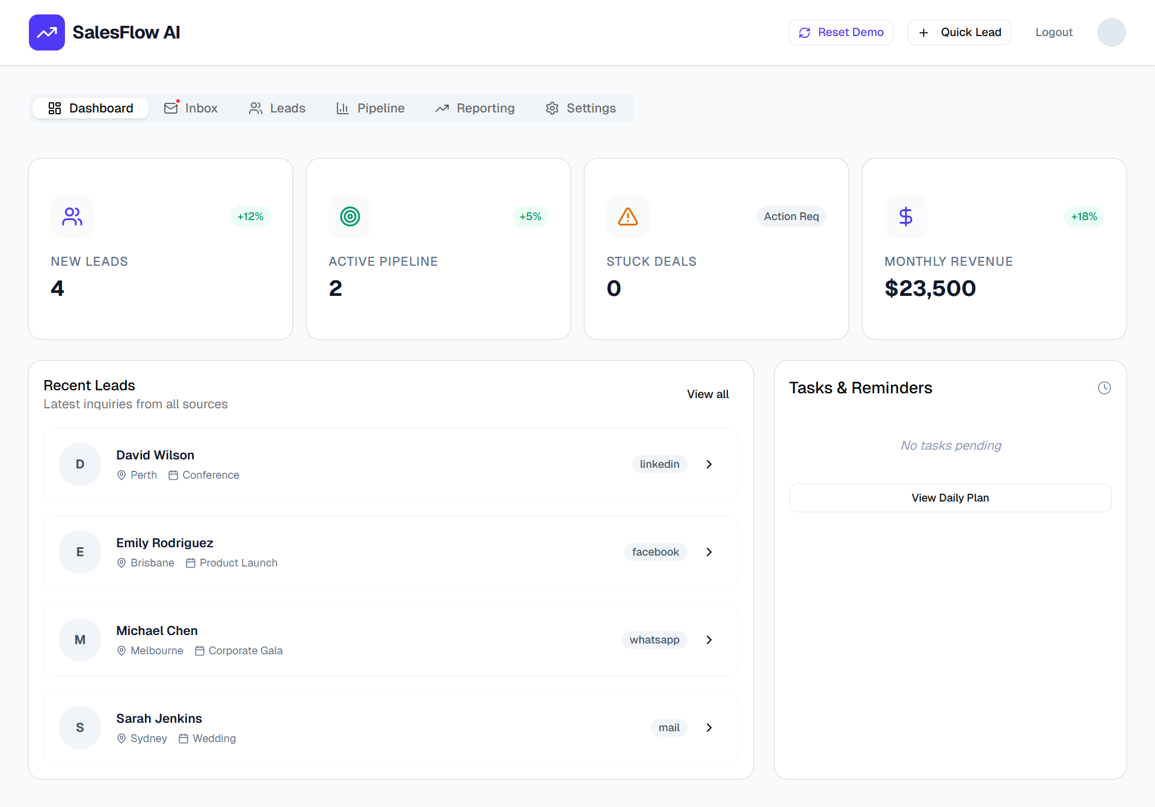Expand Michael Chen's lead chevron
Viewport: 1155px width, 807px height.
(709, 640)
